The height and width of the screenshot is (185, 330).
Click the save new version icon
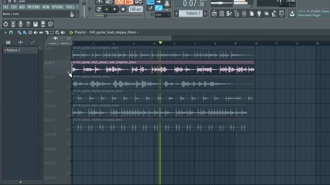(x=43, y=24)
